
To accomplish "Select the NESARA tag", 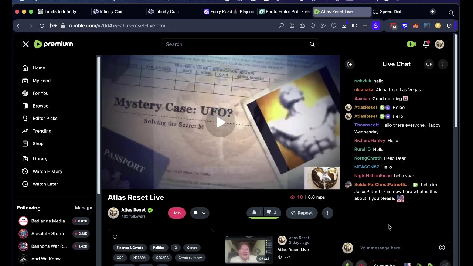I will (140, 258).
